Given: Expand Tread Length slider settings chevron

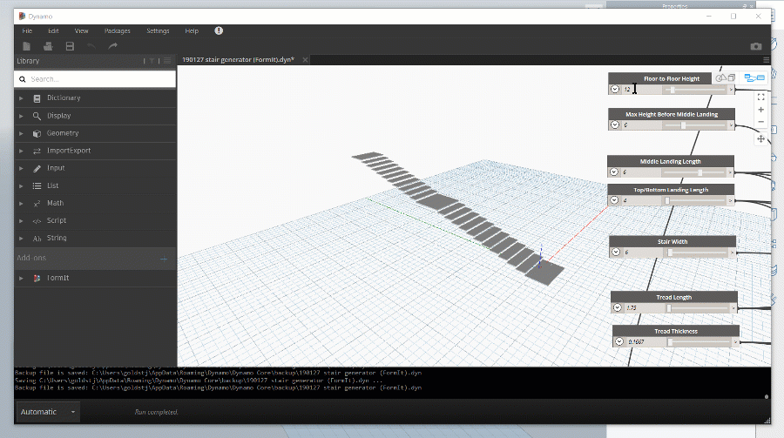Looking at the screenshot, I should (x=618, y=307).
